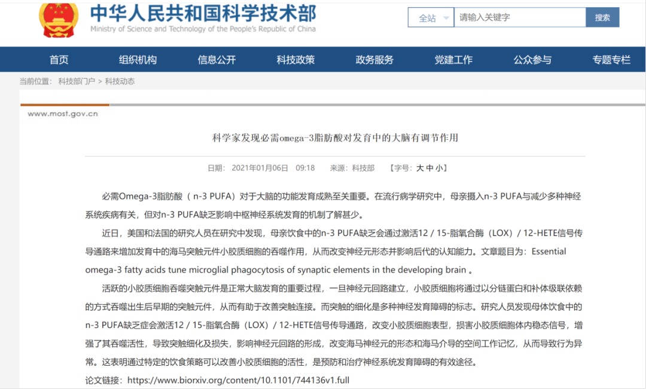646x389 pixels.
Task: Set font size to 小
Action: click(x=439, y=168)
